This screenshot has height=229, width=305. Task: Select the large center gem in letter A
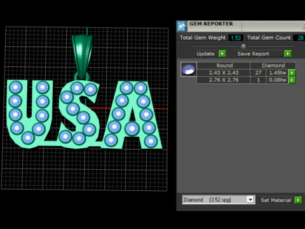132,128
